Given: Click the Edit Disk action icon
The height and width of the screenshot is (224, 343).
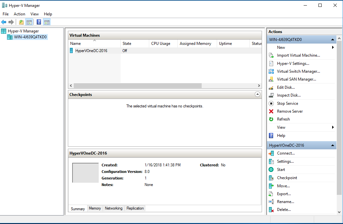Looking at the screenshot, I should [271, 87].
